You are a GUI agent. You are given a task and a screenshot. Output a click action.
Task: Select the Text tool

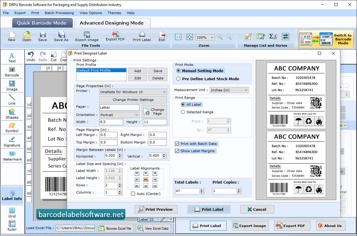click(x=12, y=58)
